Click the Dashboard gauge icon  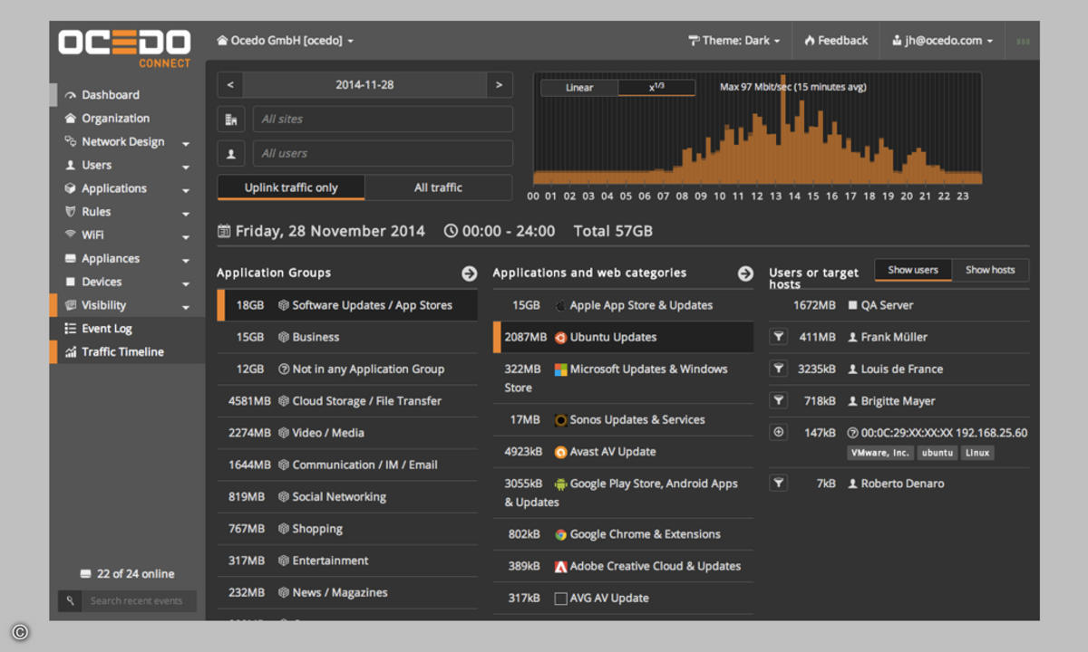pos(71,95)
